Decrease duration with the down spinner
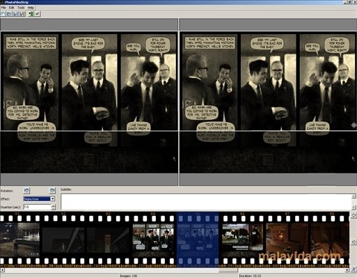The width and height of the screenshot is (357, 278). tap(53, 208)
